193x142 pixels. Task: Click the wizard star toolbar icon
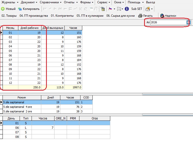tap(148, 9)
